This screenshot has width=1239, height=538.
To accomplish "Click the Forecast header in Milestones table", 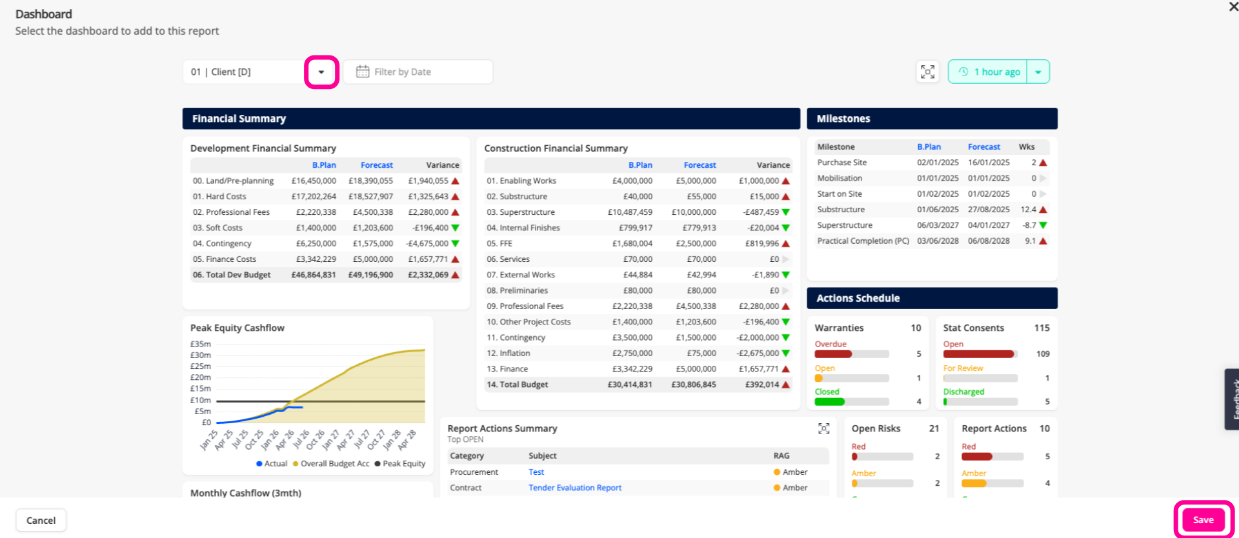I will [x=983, y=147].
